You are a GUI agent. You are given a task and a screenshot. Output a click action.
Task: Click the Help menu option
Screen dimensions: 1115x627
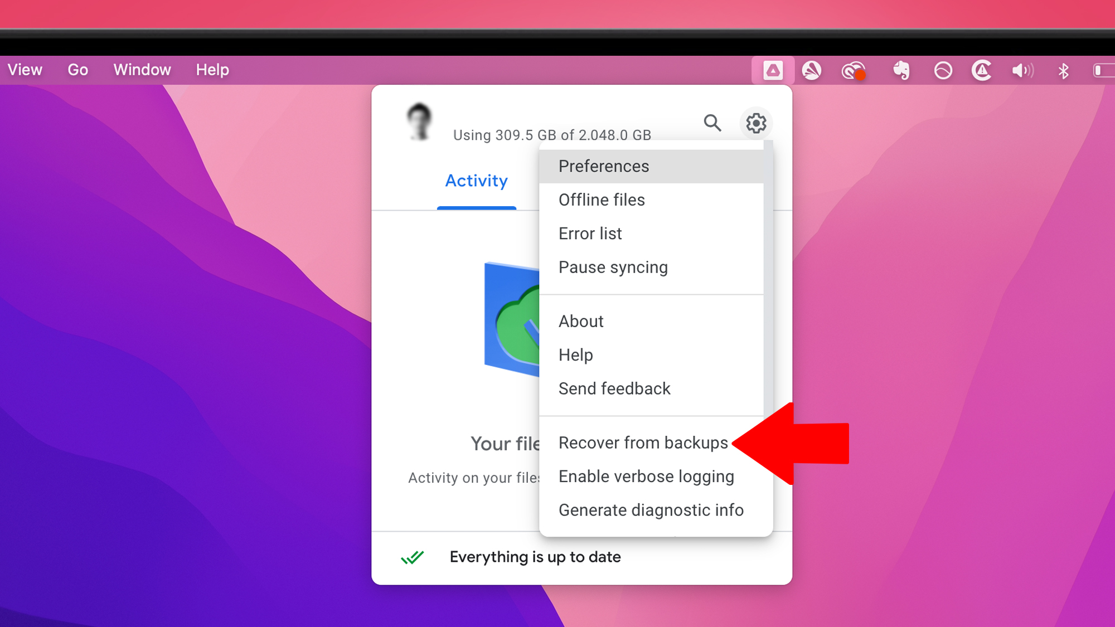(x=575, y=354)
